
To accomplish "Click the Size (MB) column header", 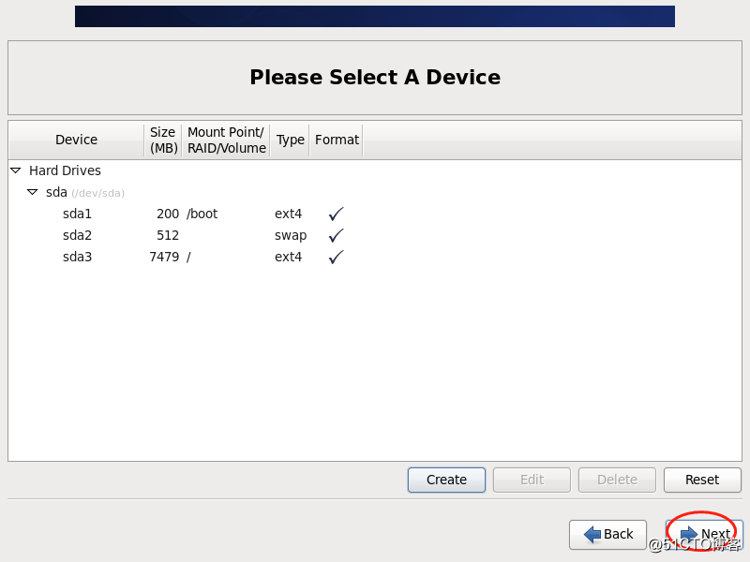I will (163, 140).
